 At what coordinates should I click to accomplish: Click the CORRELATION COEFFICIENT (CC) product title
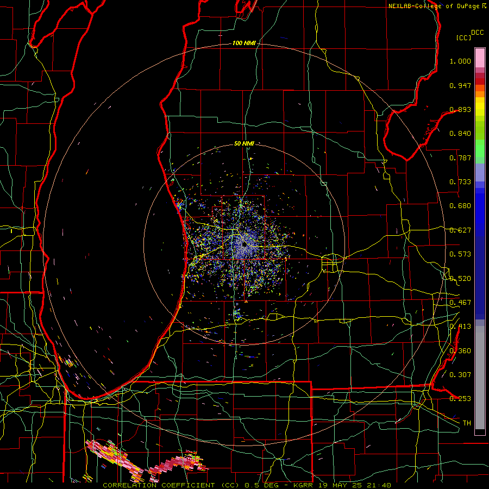tap(171, 485)
